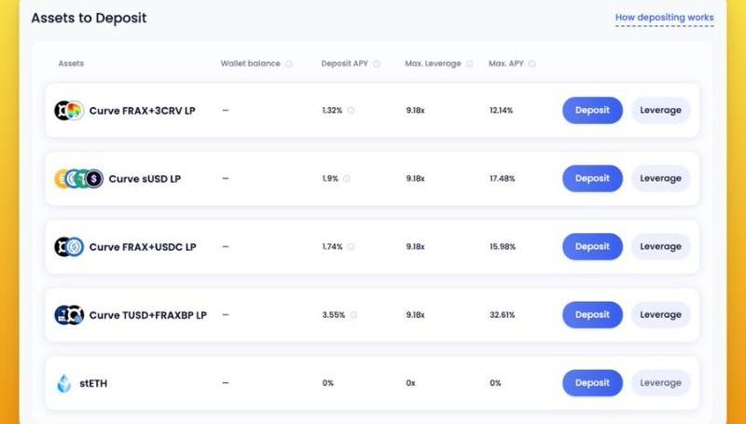The width and height of the screenshot is (746, 424).
Task: Click the Wallet balance info icon
Action: (289, 63)
